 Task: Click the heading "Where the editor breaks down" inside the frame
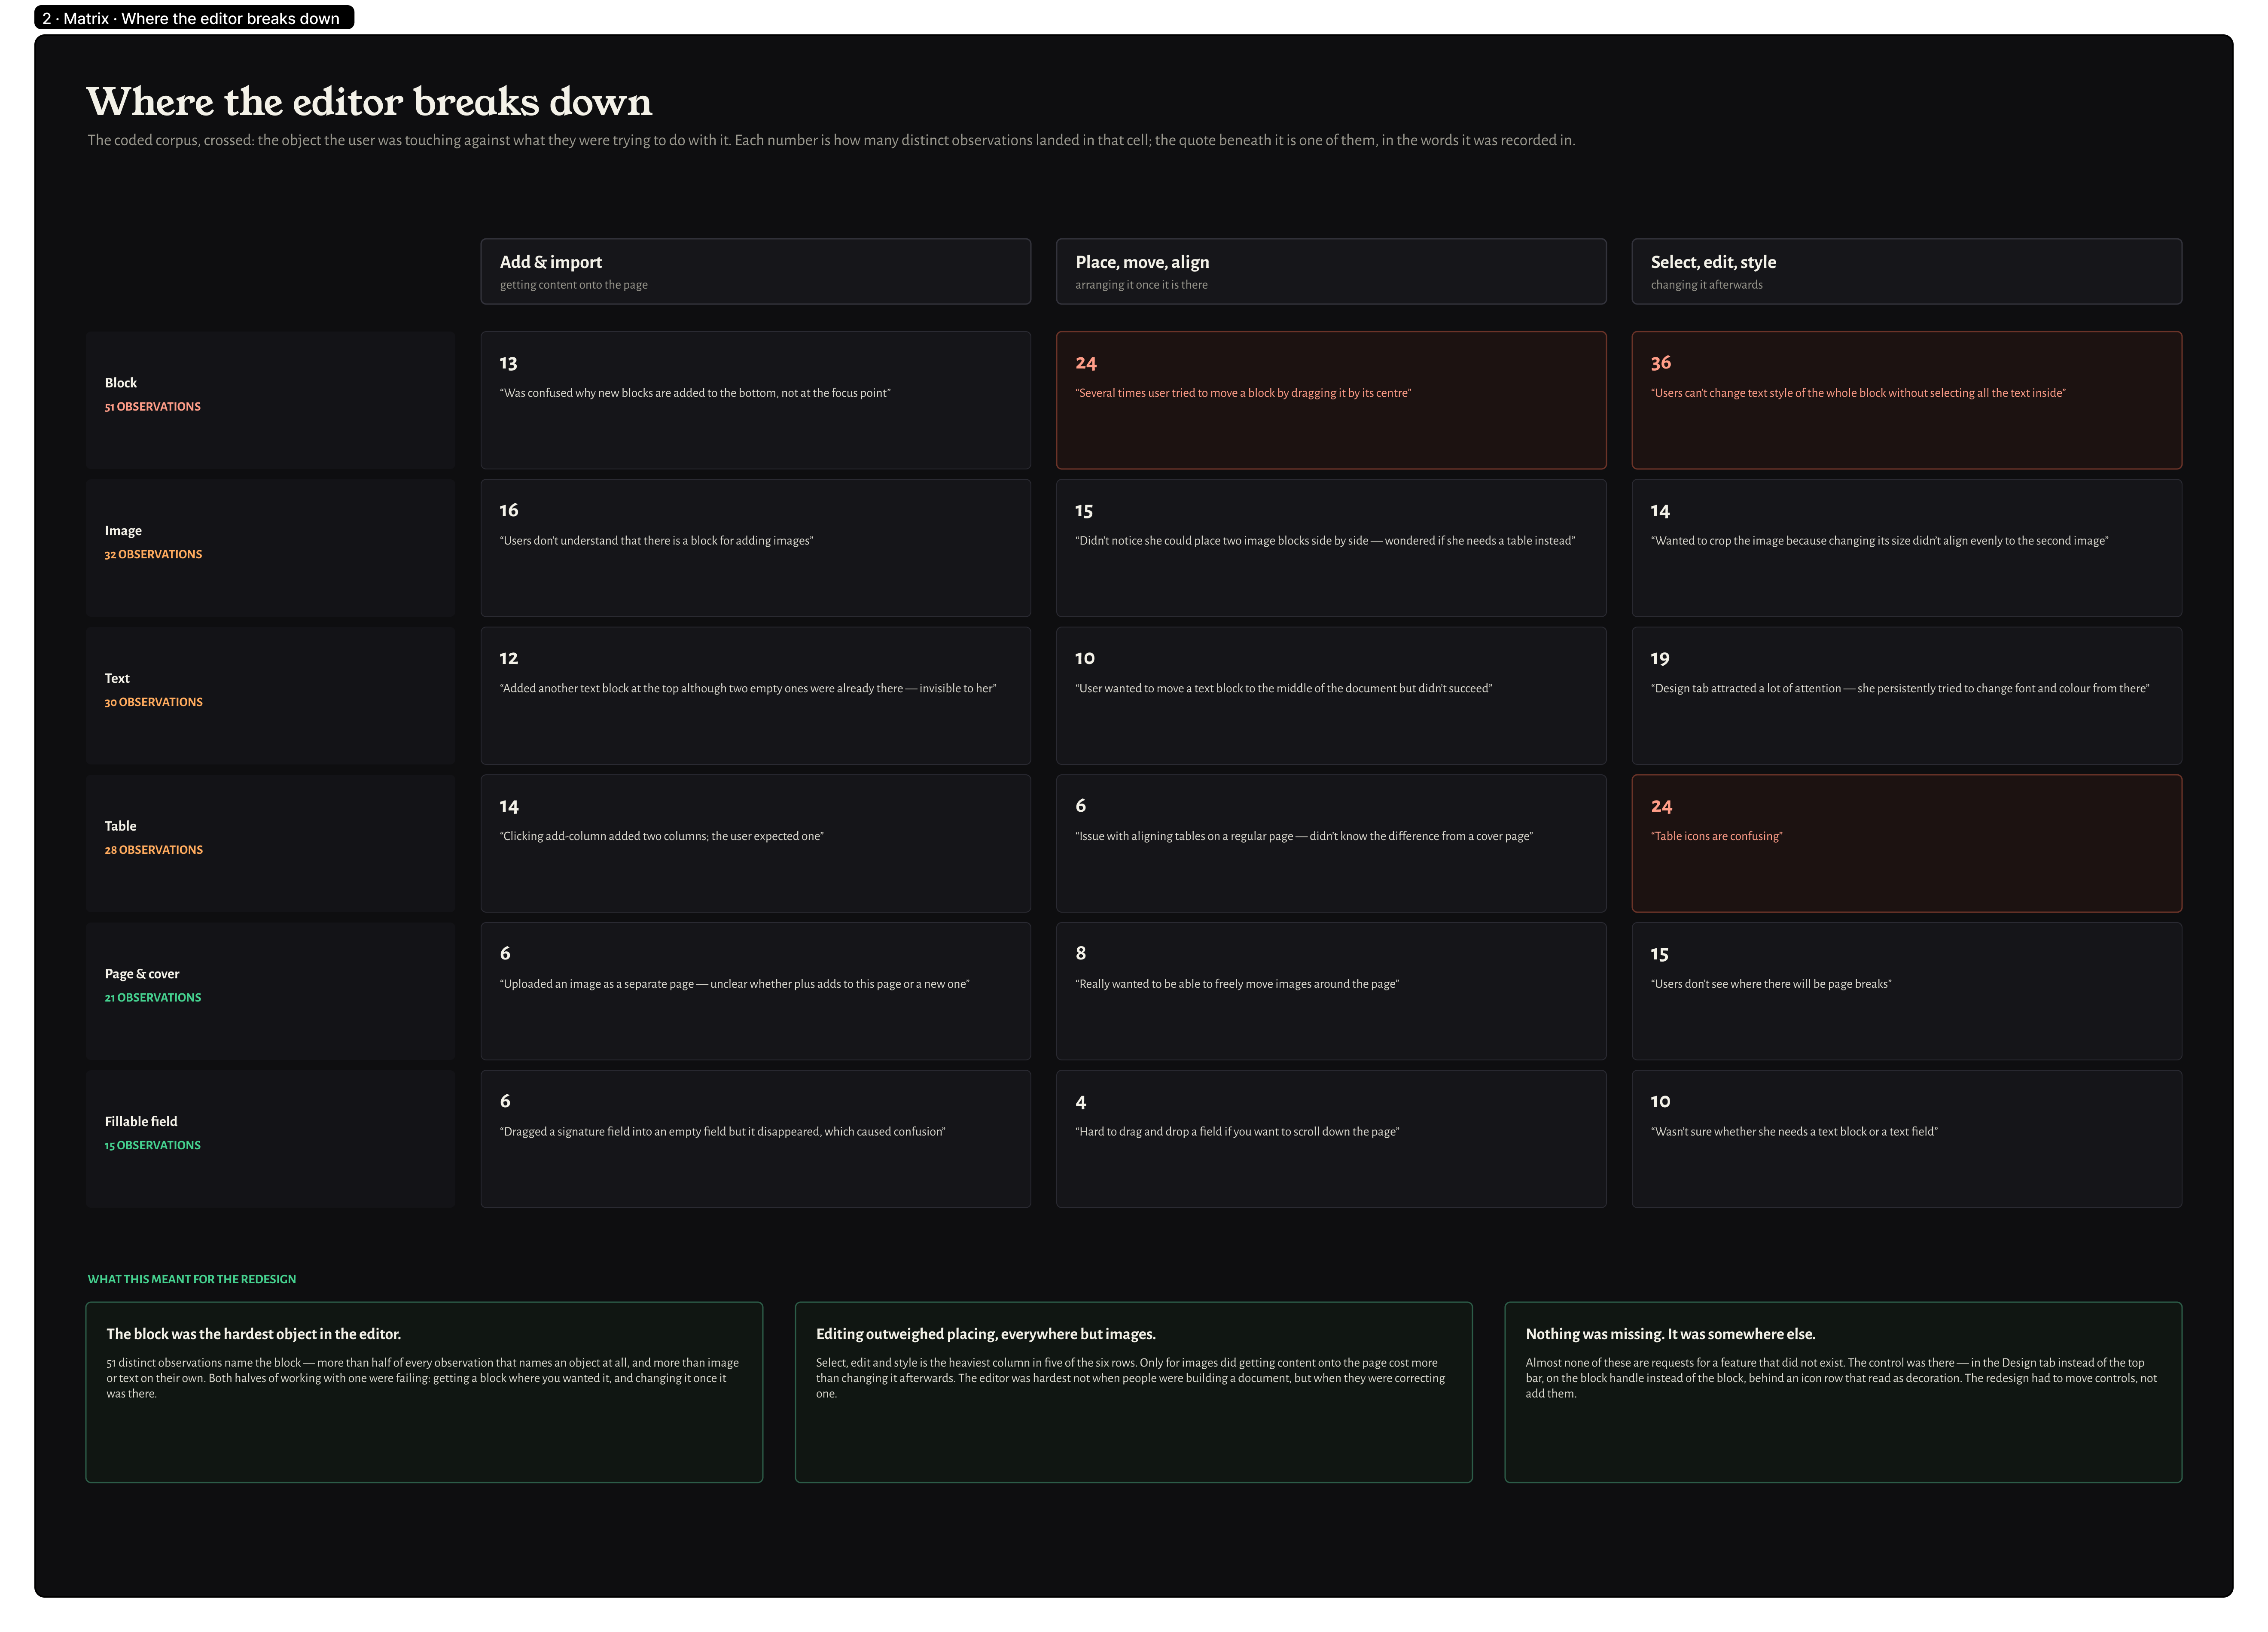pos(369,102)
